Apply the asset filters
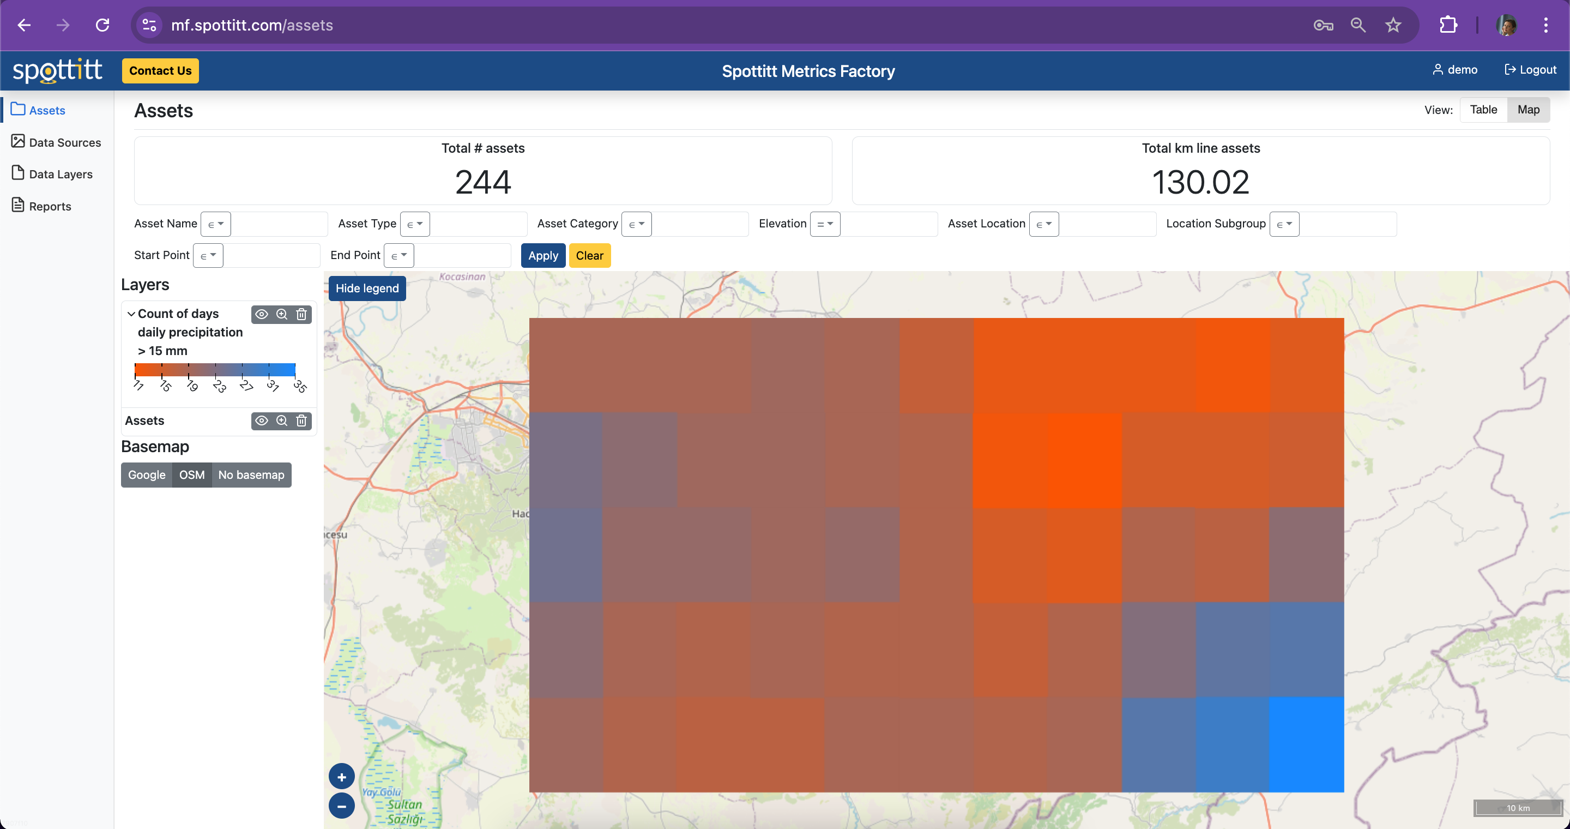 click(542, 255)
